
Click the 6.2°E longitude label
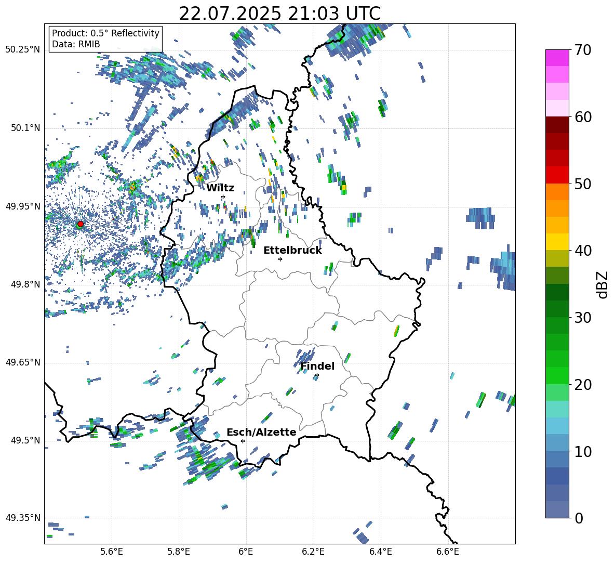click(x=313, y=552)
